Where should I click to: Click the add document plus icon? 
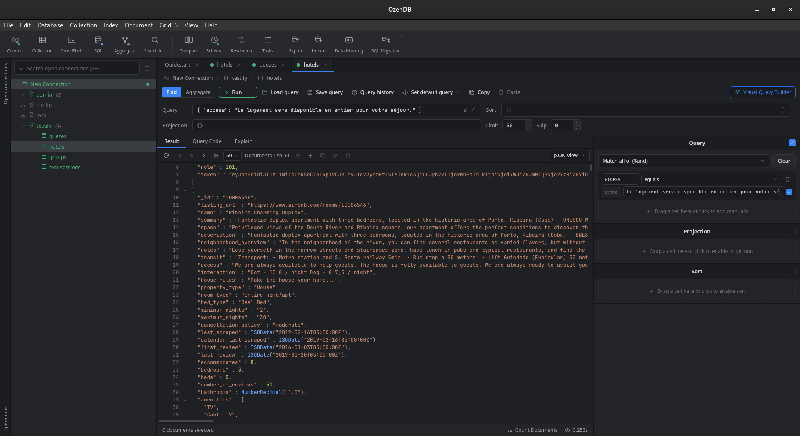(310, 156)
